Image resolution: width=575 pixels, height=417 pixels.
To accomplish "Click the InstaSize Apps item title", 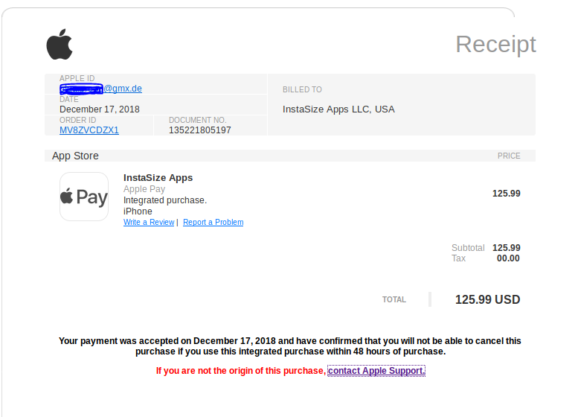I will [158, 178].
